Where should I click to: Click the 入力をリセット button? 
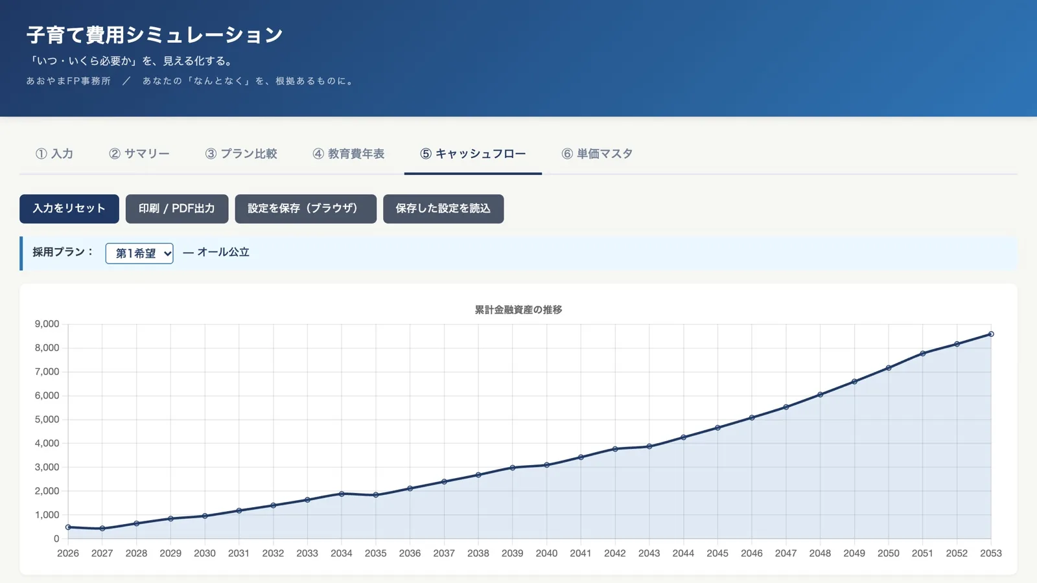[69, 209]
